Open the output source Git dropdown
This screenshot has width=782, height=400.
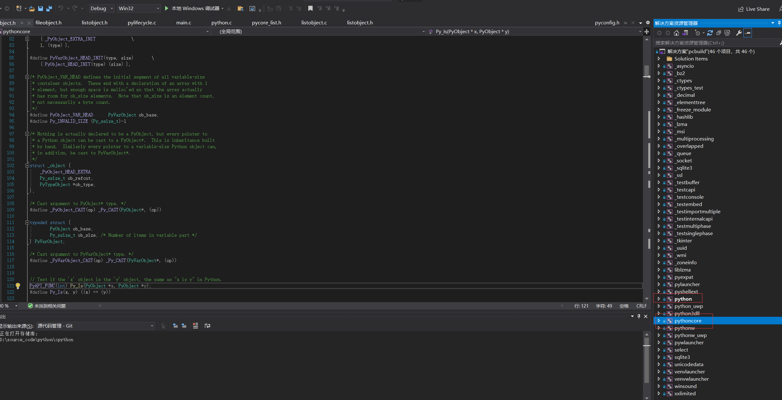(x=95, y=326)
